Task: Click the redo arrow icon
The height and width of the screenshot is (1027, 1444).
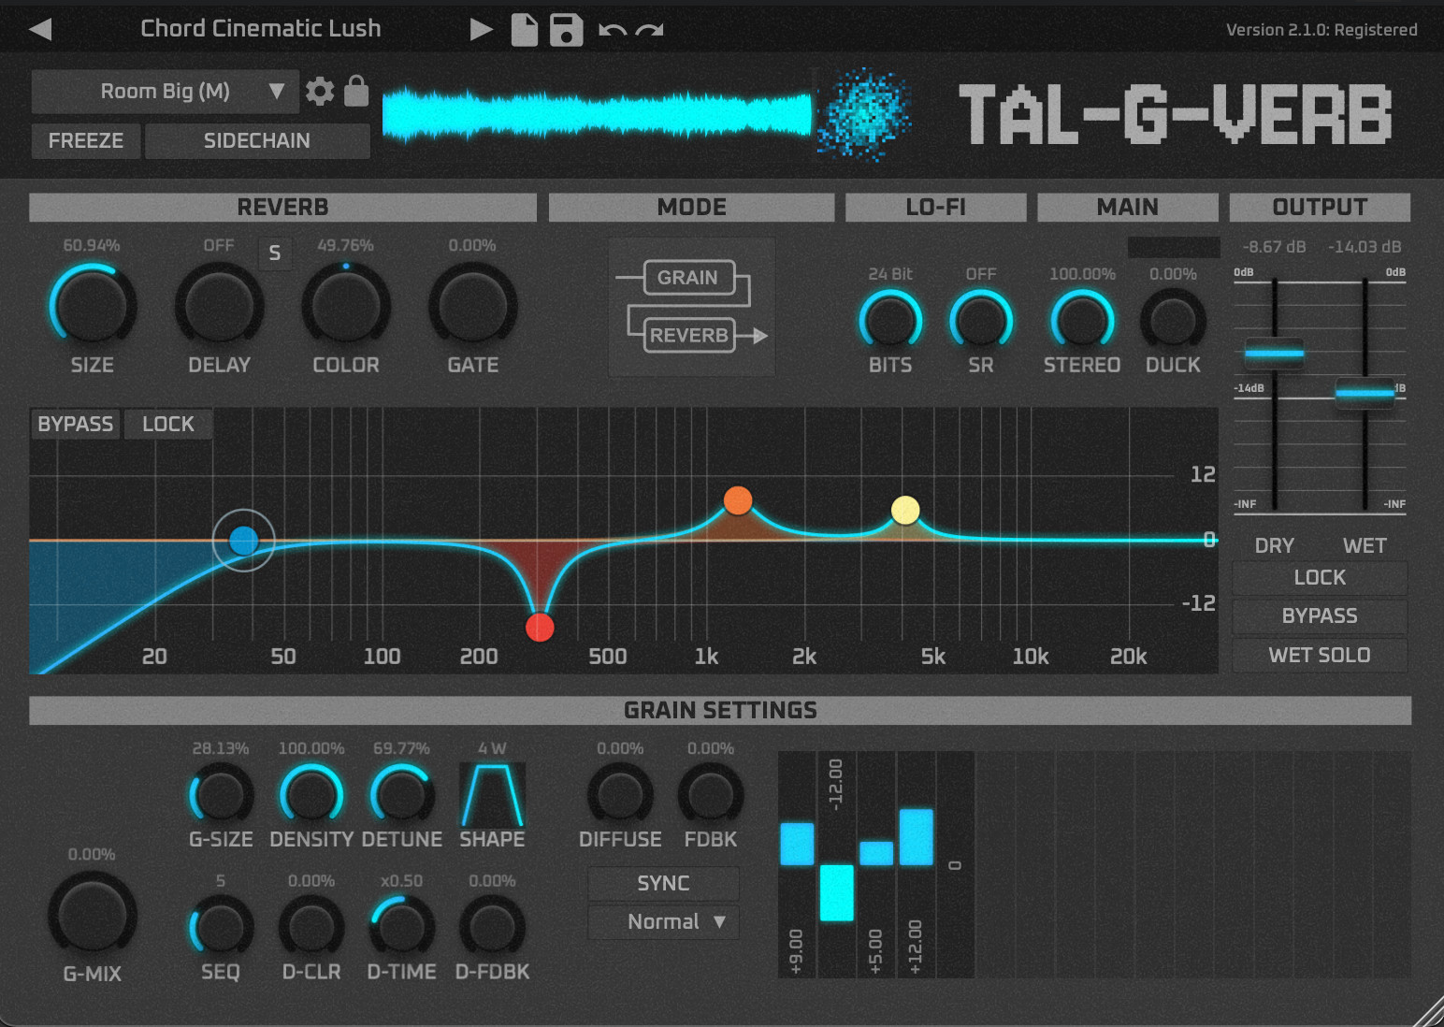Action: pyautogui.click(x=649, y=30)
